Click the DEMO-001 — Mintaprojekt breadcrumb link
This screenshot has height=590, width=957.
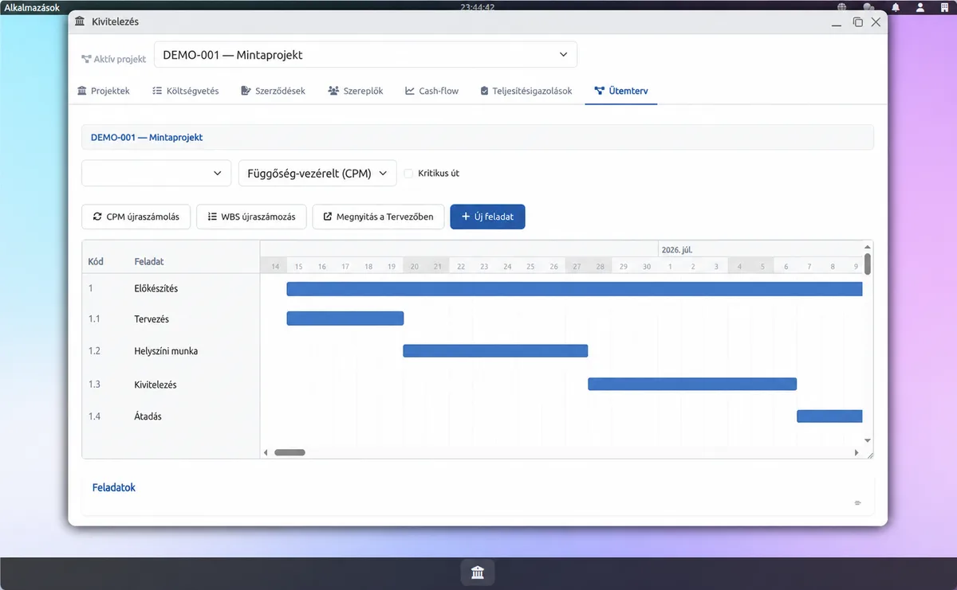(x=147, y=137)
